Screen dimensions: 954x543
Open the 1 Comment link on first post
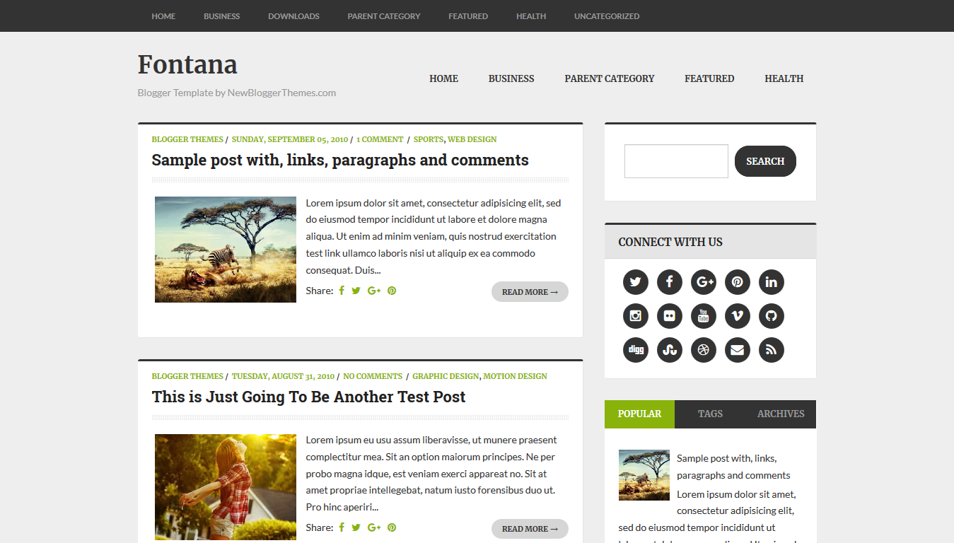tap(380, 139)
